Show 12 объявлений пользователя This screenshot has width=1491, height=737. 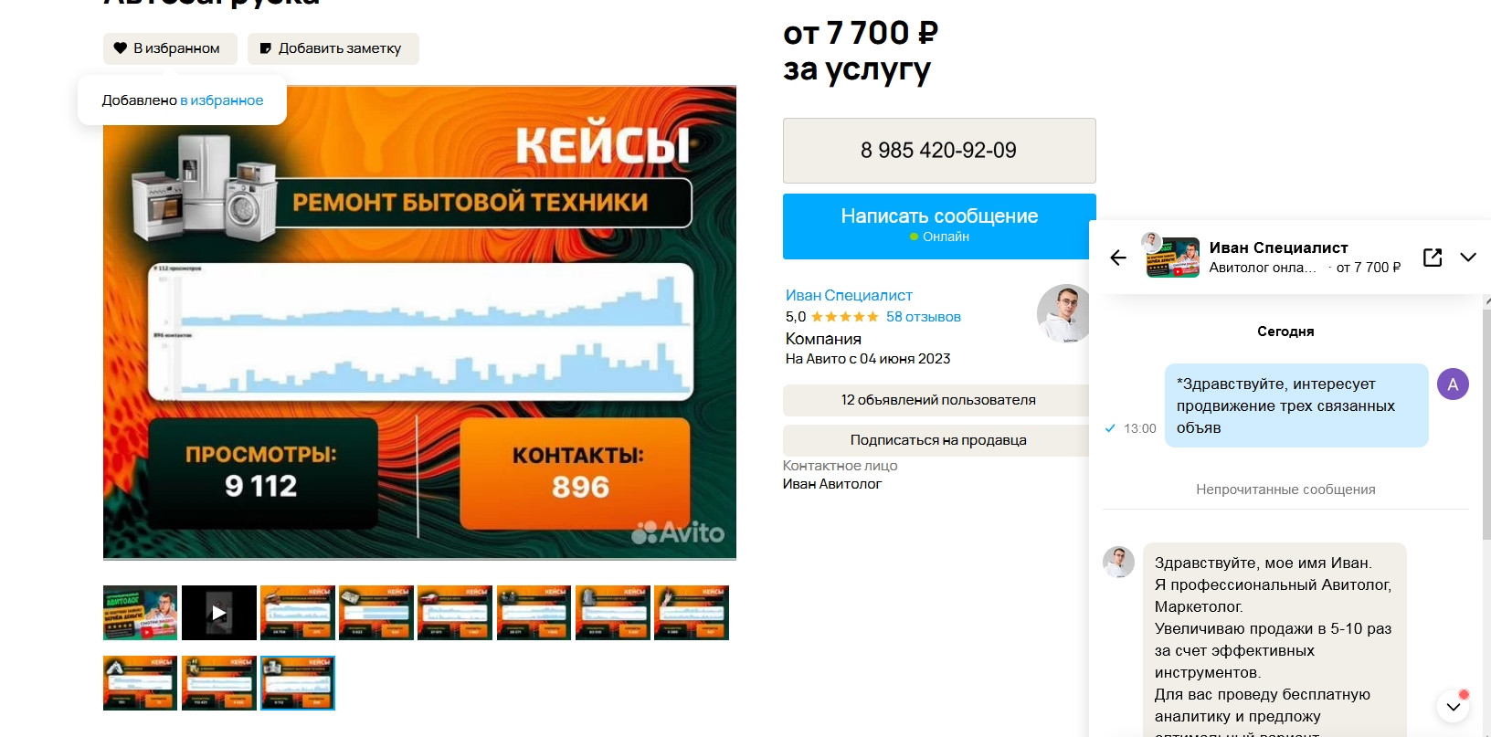point(937,400)
